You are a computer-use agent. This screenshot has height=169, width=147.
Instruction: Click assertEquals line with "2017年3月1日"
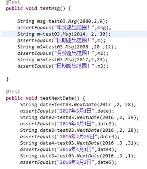(67, 111)
